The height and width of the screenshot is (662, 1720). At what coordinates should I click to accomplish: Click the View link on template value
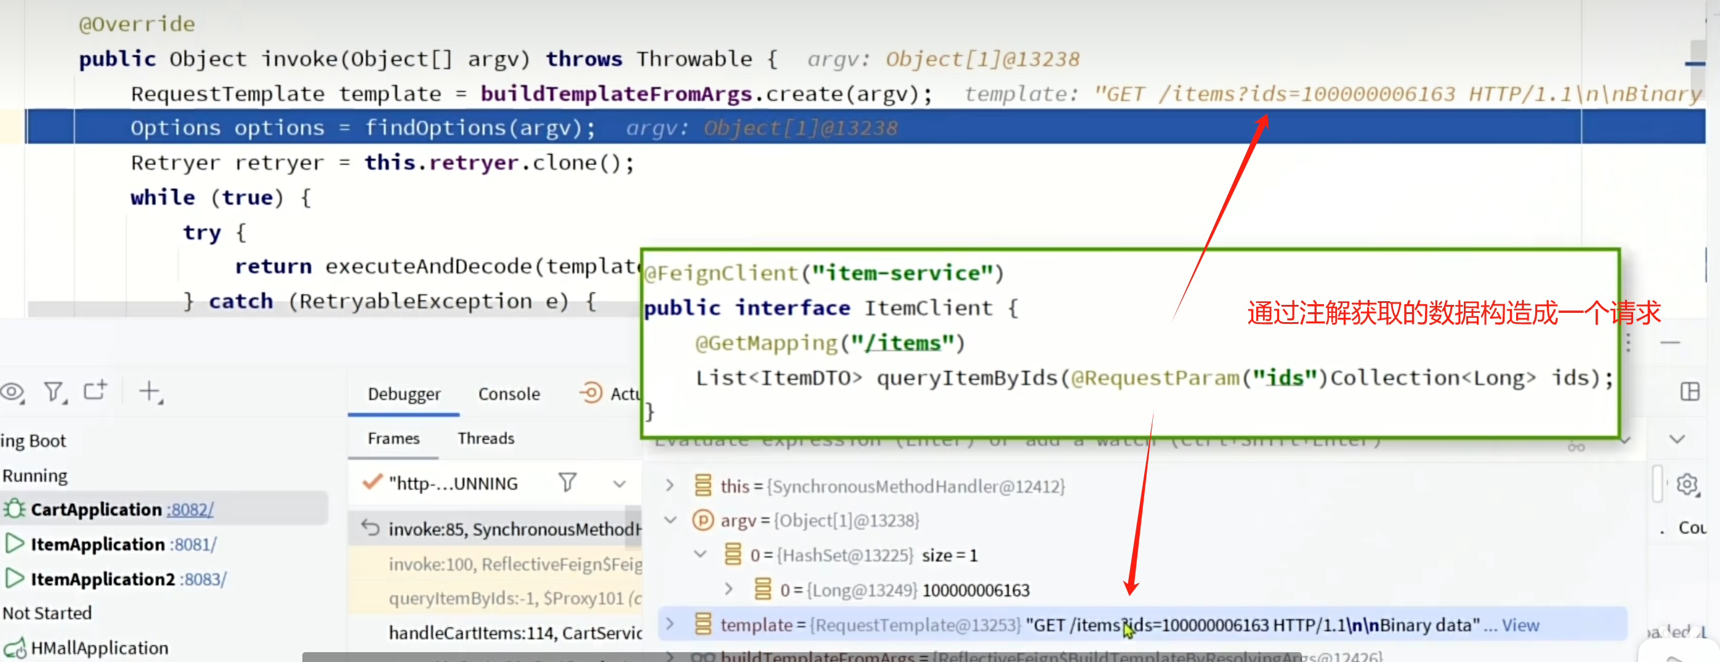coord(1520,624)
